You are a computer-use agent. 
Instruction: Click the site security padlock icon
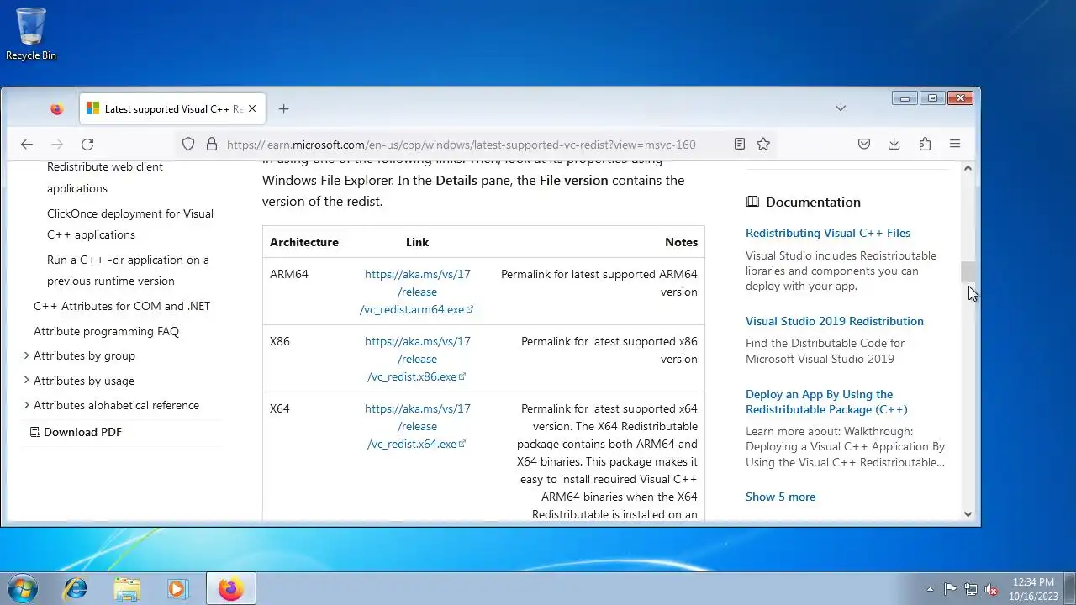pyautogui.click(x=212, y=145)
